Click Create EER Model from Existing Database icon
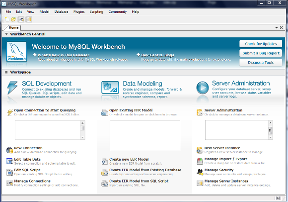This screenshot has width=288, height=202. pos(104,172)
